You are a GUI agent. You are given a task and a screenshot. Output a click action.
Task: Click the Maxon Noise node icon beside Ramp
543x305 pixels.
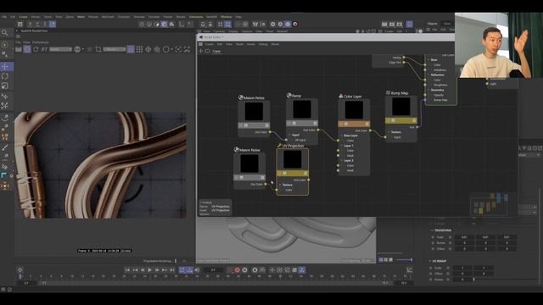click(241, 98)
